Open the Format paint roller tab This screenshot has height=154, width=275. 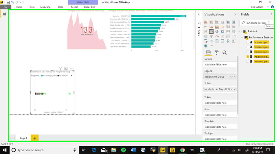pos(217,53)
